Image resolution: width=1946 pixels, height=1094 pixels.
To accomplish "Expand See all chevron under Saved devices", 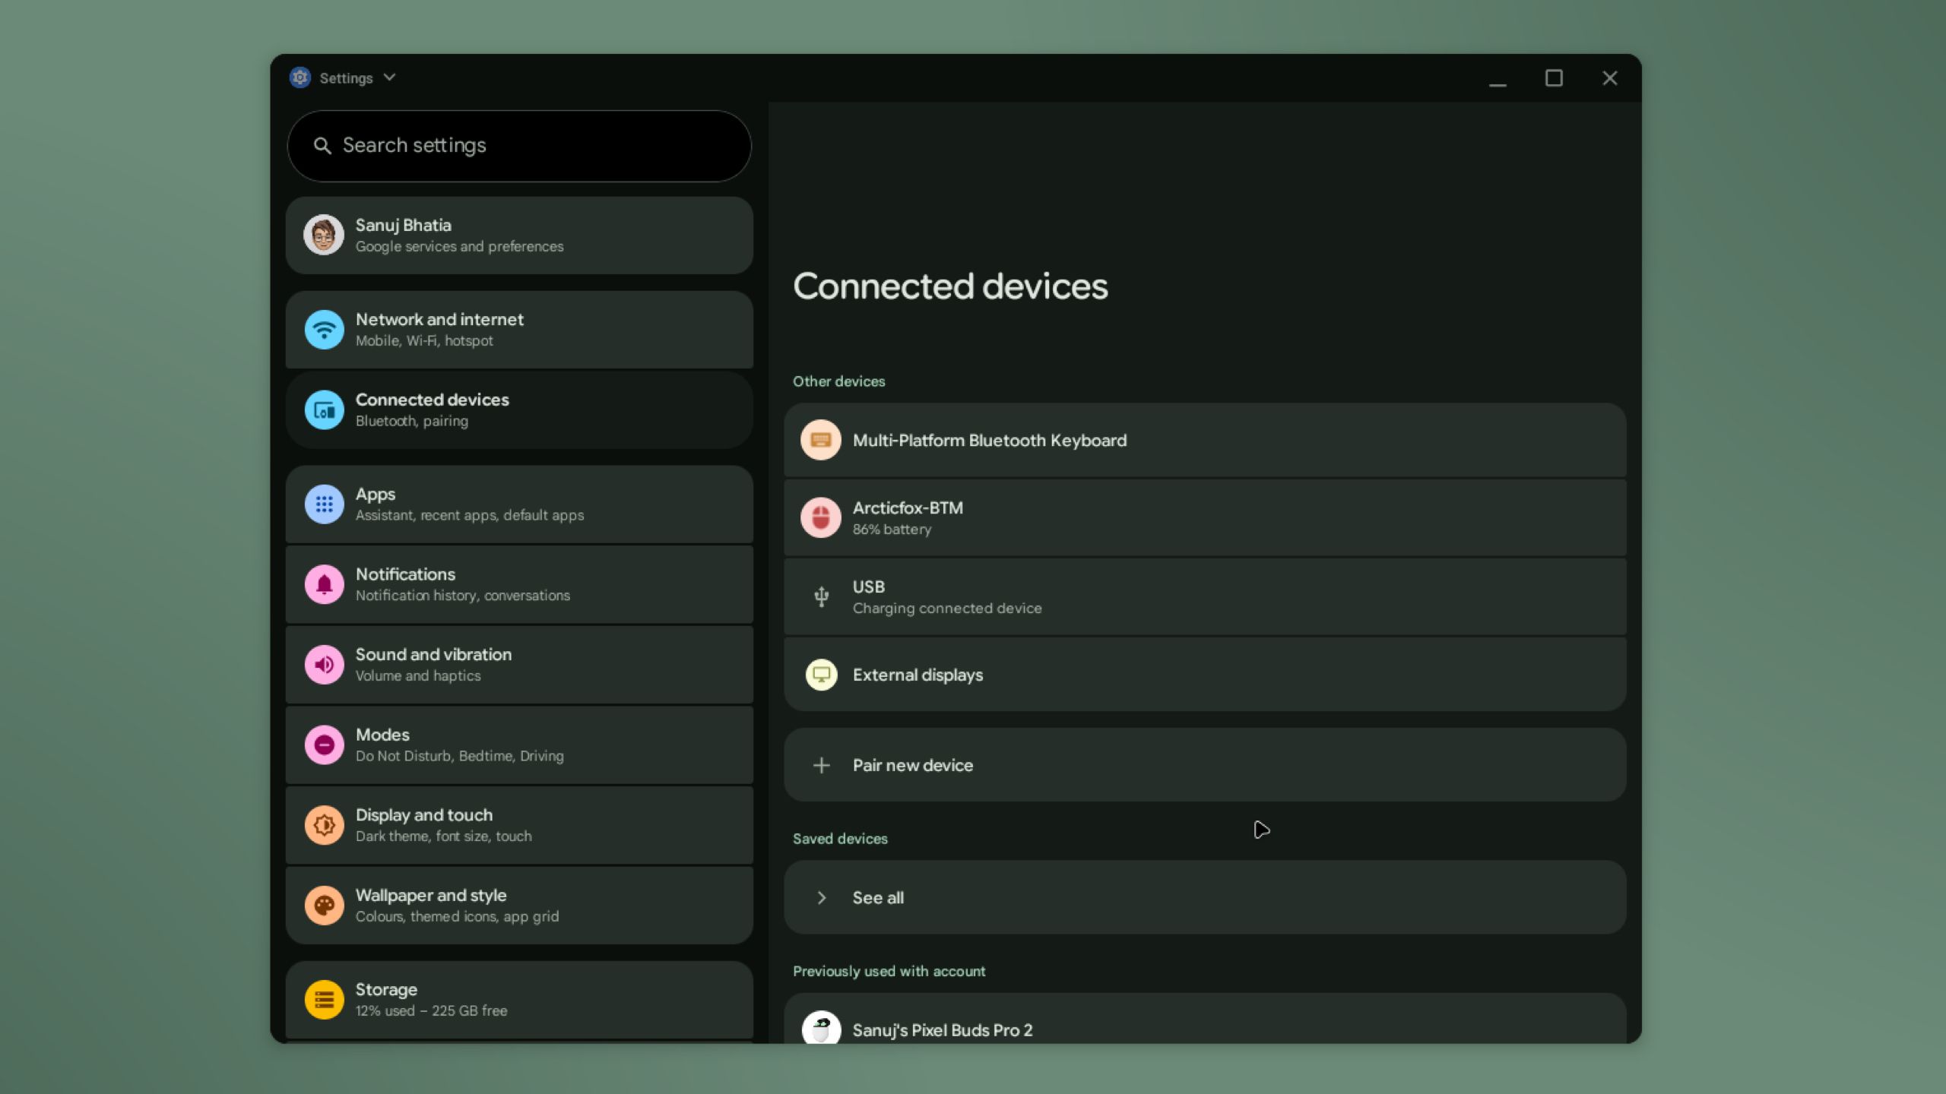I will coord(821,898).
